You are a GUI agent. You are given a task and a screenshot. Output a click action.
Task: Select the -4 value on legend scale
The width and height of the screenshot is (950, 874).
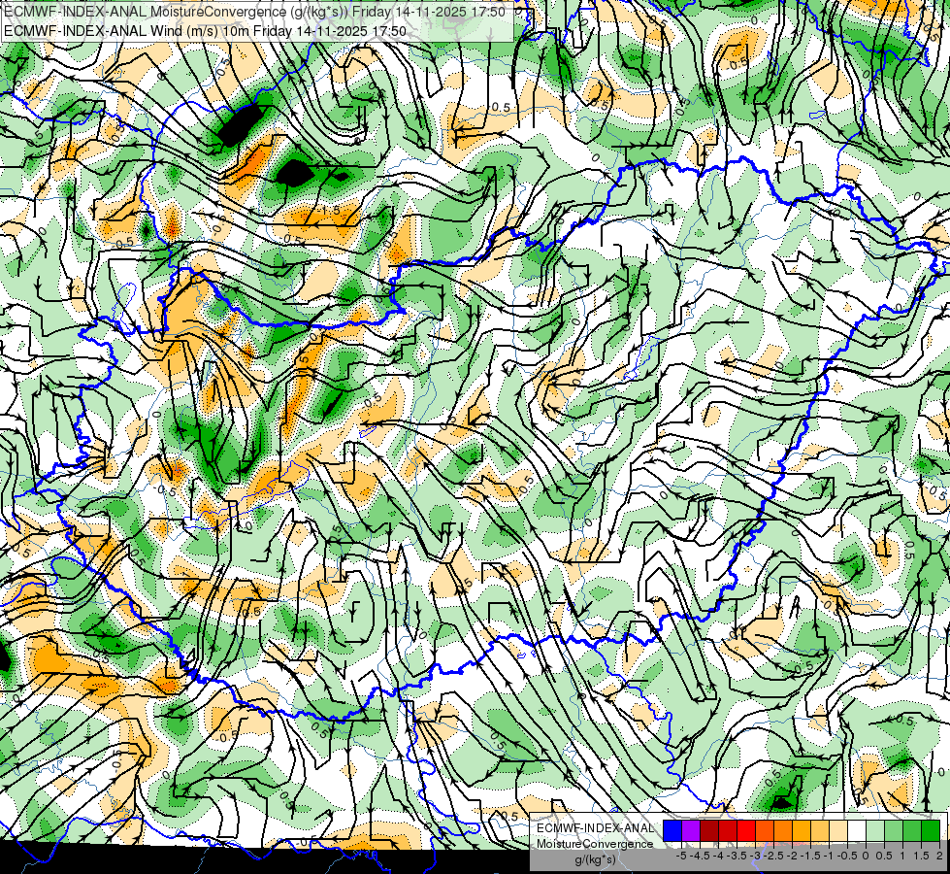point(718,856)
